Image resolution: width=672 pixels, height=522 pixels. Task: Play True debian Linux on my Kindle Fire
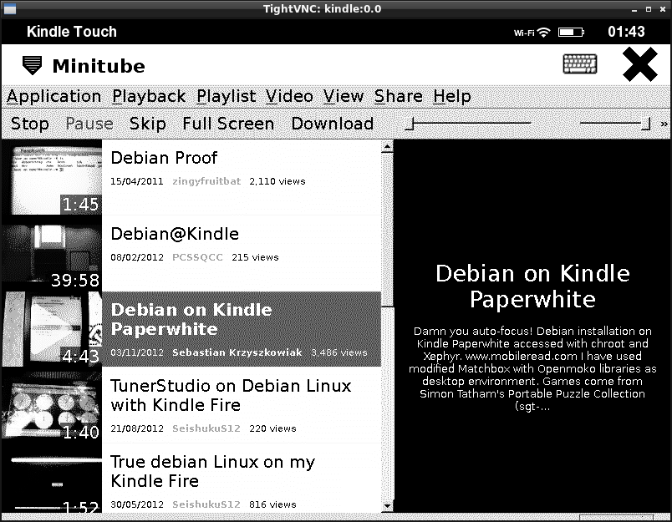(x=213, y=471)
